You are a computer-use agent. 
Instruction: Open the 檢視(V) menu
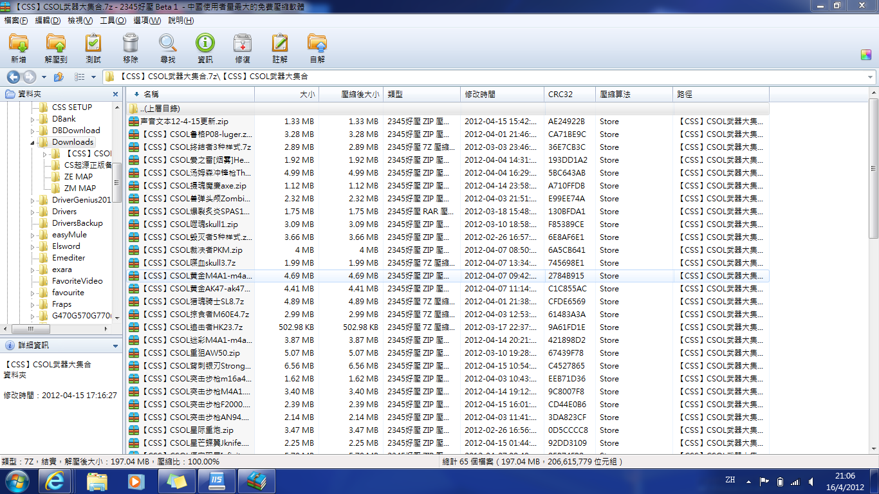coord(80,21)
